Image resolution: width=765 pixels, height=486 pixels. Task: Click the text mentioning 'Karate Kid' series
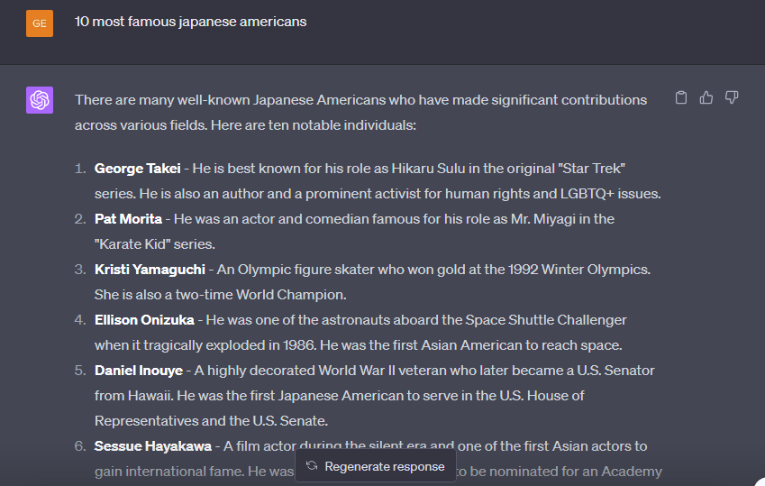pos(155,244)
